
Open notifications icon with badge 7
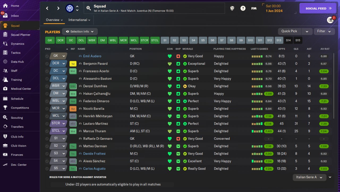330,20
